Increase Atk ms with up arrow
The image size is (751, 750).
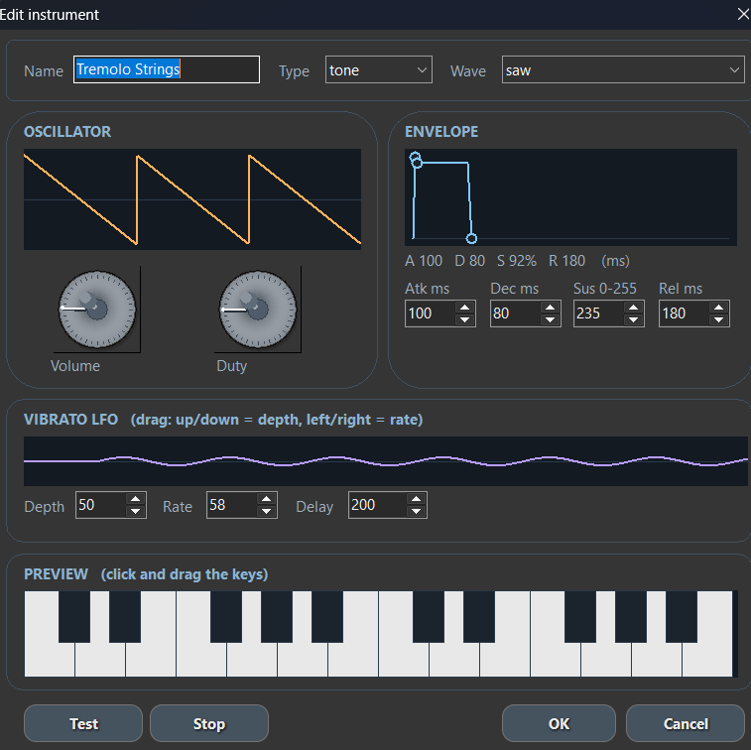[x=464, y=308]
